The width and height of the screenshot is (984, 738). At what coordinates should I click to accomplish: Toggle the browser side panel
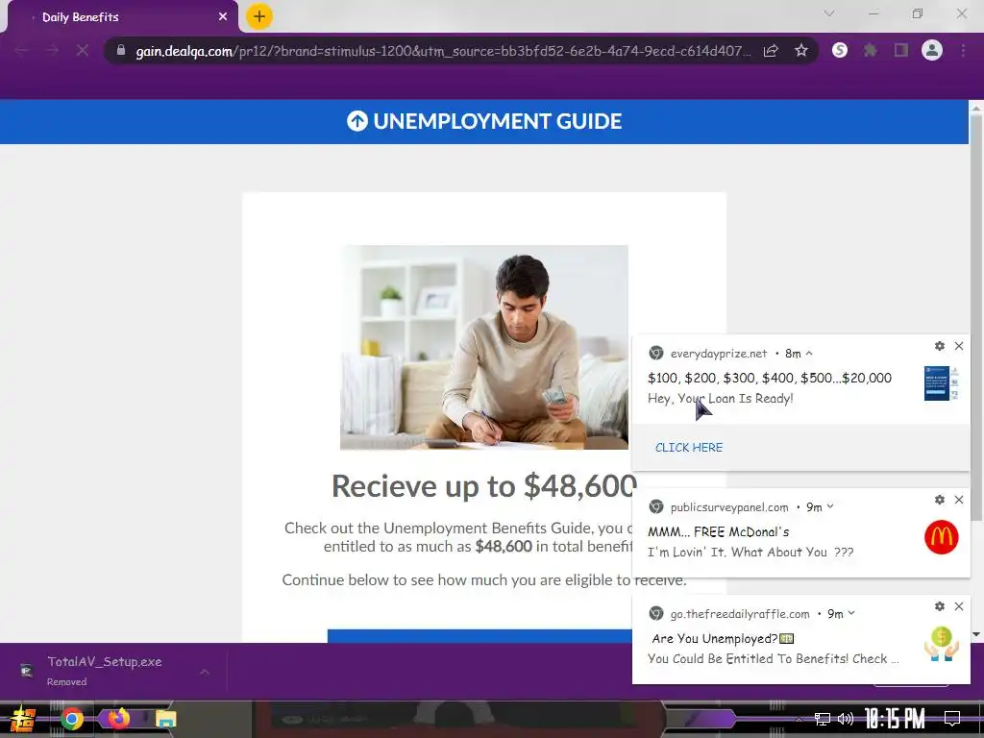click(x=901, y=50)
